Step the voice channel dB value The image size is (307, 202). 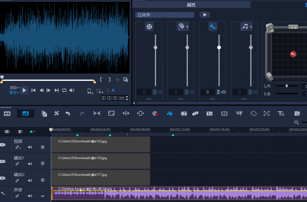point(219,92)
